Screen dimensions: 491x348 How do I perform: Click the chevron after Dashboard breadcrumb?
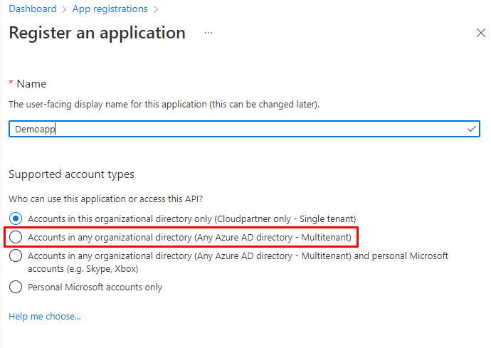[64, 9]
